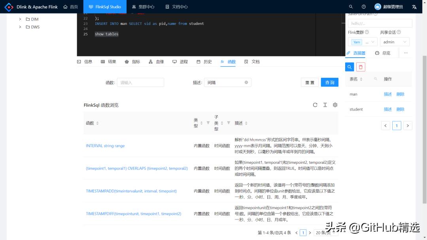Switch to the 血缘 tab
427x240 pixels.
tap(156, 62)
